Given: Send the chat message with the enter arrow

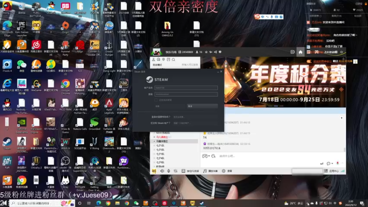Looking at the screenshot, I should pyautogui.click(x=322, y=163).
